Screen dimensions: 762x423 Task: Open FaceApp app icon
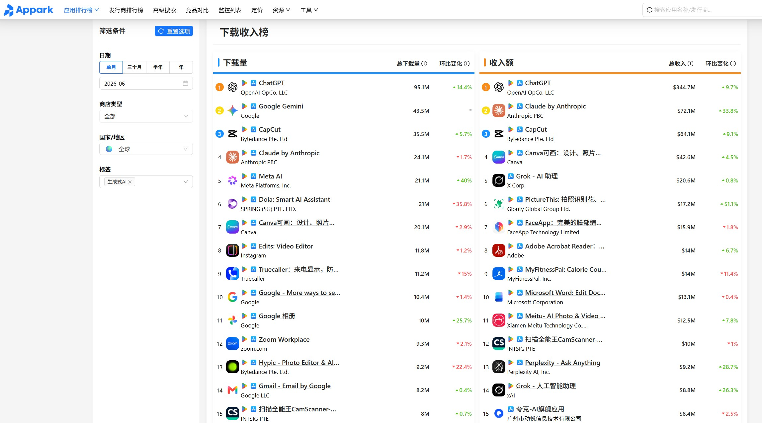click(499, 227)
